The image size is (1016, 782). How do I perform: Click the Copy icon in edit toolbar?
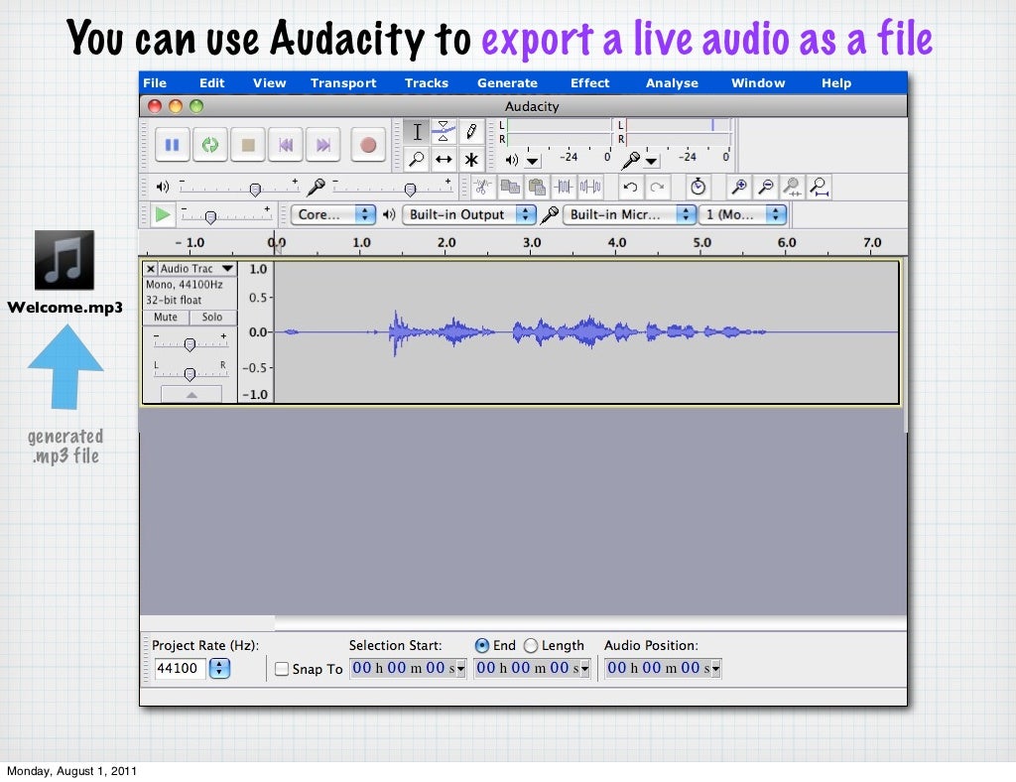(509, 188)
